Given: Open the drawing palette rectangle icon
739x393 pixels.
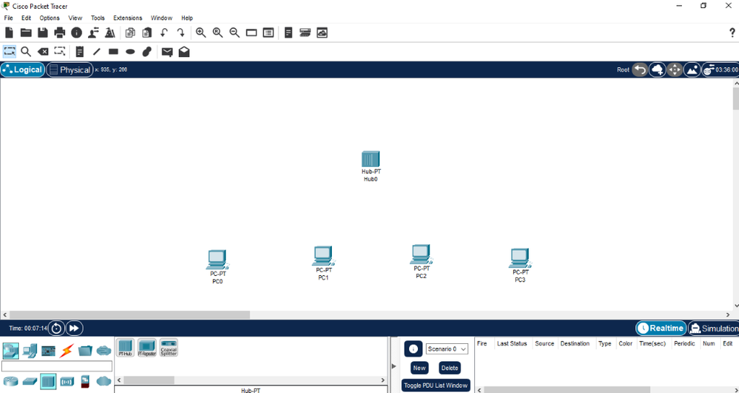Looking at the screenshot, I should click(251, 33).
